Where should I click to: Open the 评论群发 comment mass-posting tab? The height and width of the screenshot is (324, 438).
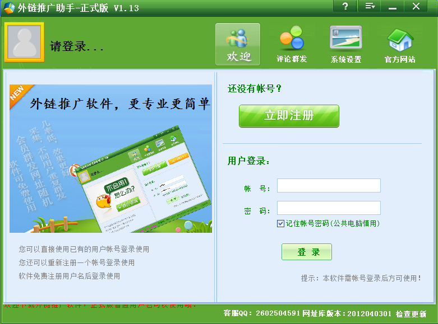(x=292, y=44)
